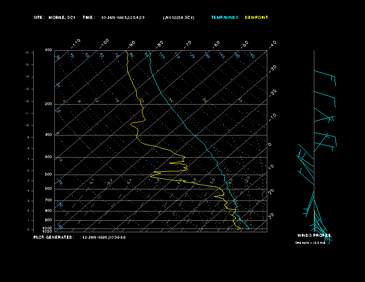Click the '900' pressure level label
The height and width of the screenshot is (282, 365).
pyautogui.click(x=48, y=220)
